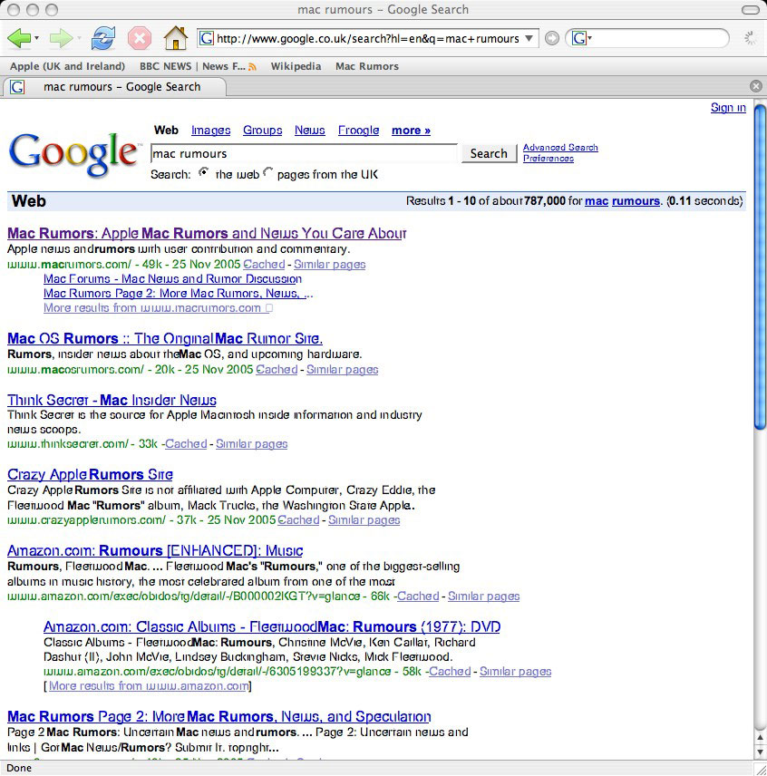This screenshot has height=776, width=767.
Task: Click the browser address bar URL
Action: (x=367, y=38)
